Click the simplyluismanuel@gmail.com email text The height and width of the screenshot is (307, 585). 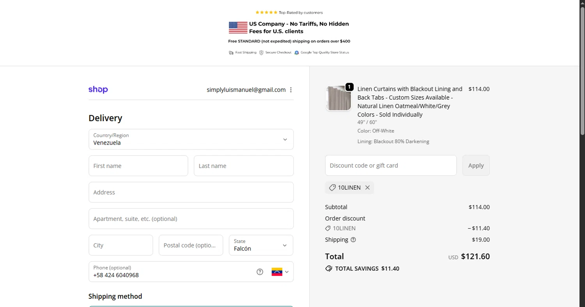point(246,90)
